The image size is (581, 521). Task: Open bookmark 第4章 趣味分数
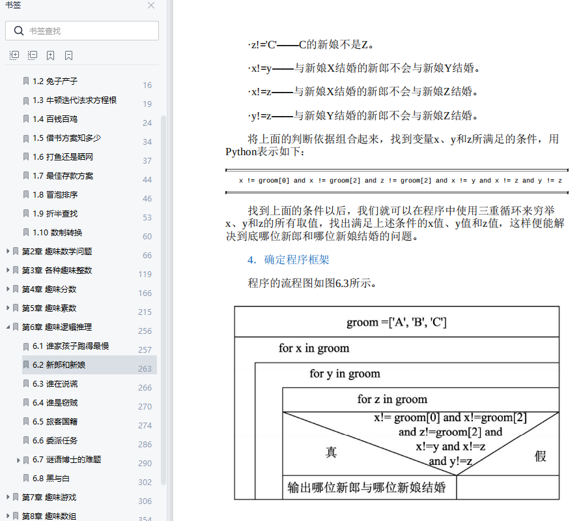pyautogui.click(x=49, y=290)
